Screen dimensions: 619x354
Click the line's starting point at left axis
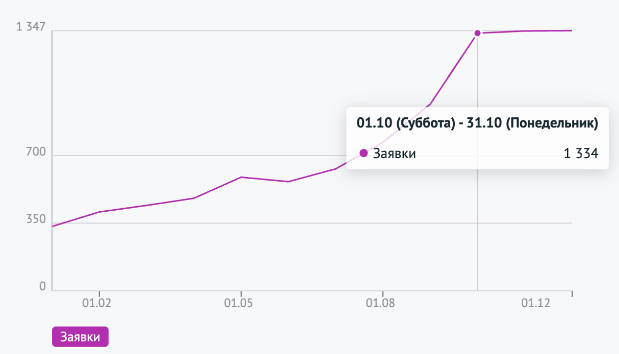[x=53, y=226]
